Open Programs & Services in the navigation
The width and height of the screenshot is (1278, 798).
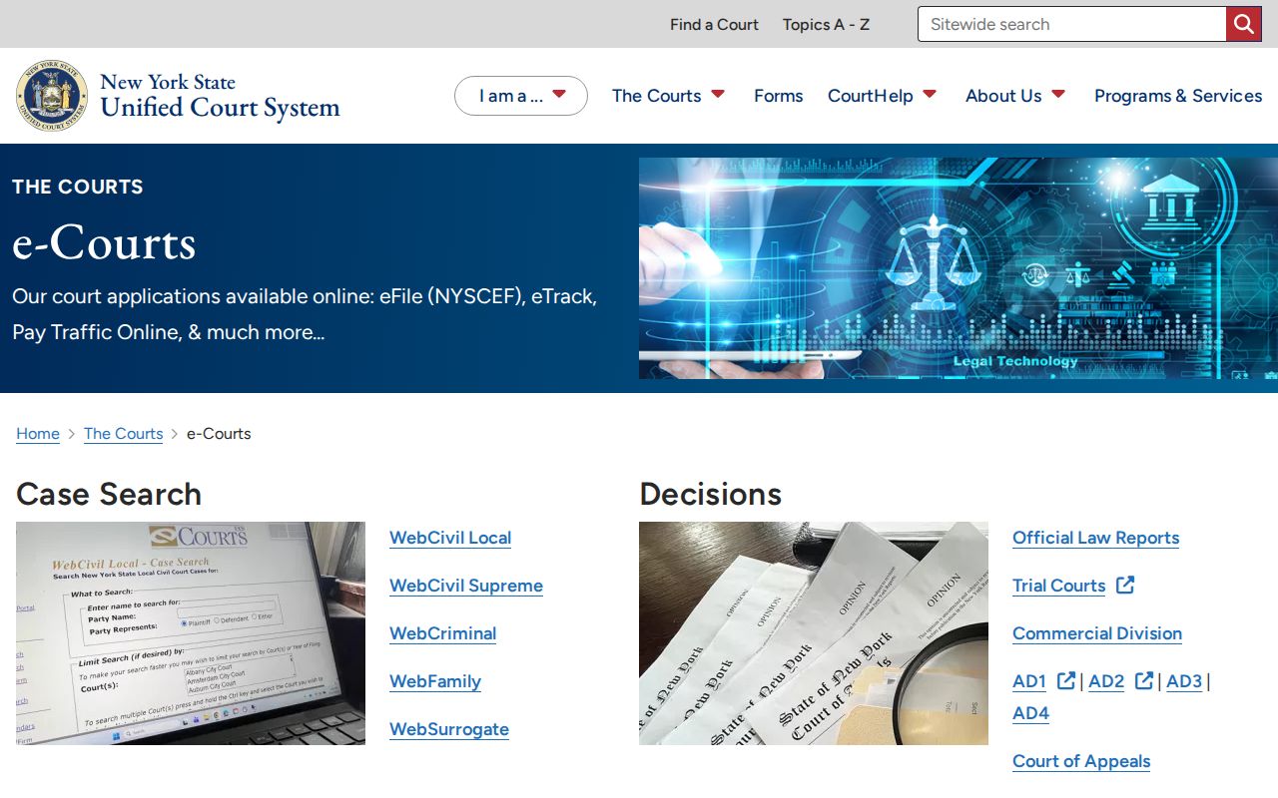[1178, 96]
